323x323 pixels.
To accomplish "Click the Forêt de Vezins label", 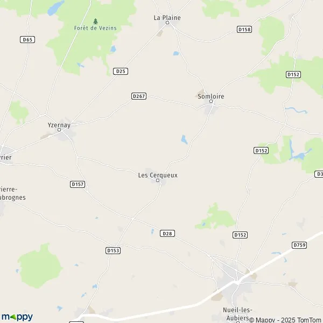I will click(x=95, y=28).
